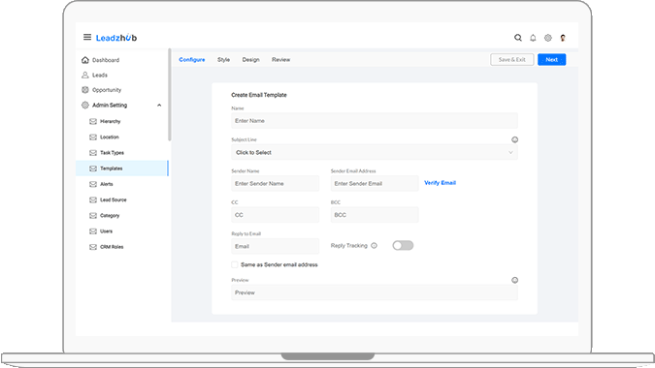Check Same as Sender email address
This screenshot has height=368, width=655.
click(x=235, y=264)
